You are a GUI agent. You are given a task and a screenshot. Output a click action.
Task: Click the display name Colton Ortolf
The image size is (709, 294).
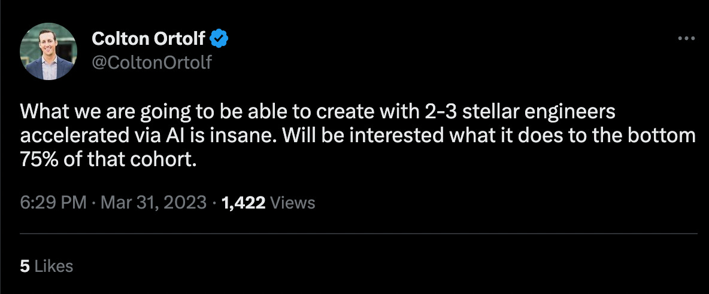point(148,39)
